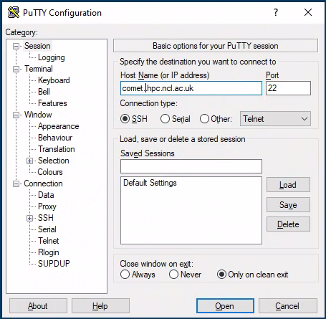This screenshot has width=326, height=319.
Task: Open the Appearance settings category
Action: click(59, 126)
